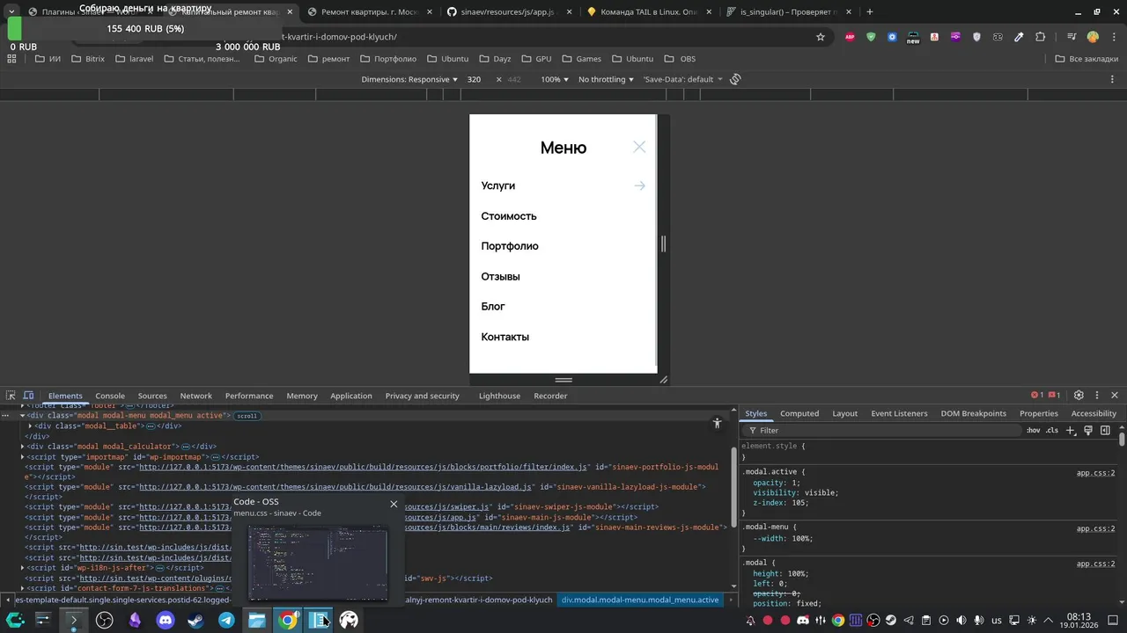
Task: Grab the viewport right-edge resize handle
Action: click(x=663, y=244)
